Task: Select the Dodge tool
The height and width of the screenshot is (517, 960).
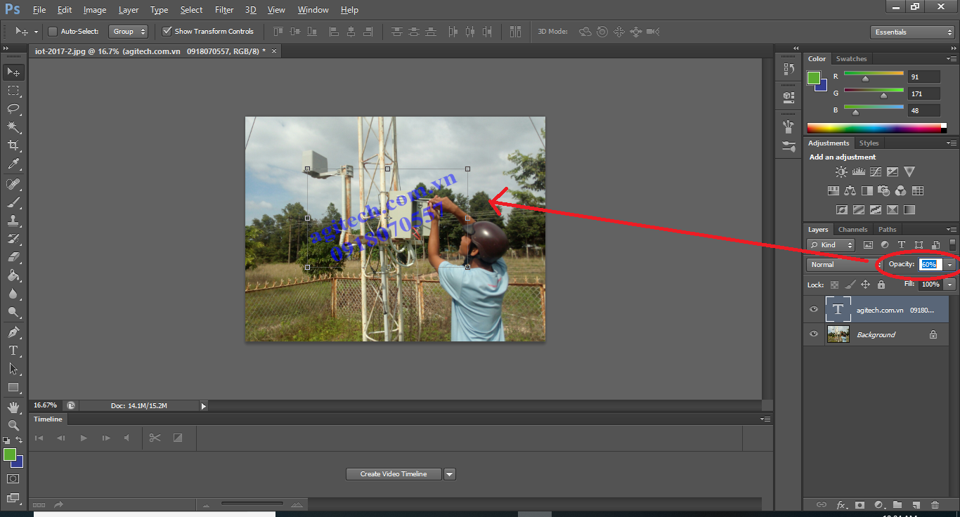Action: point(13,312)
